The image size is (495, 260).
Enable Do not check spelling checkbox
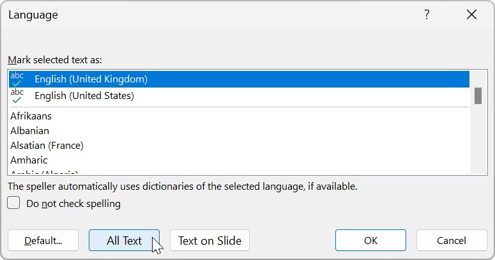(13, 203)
